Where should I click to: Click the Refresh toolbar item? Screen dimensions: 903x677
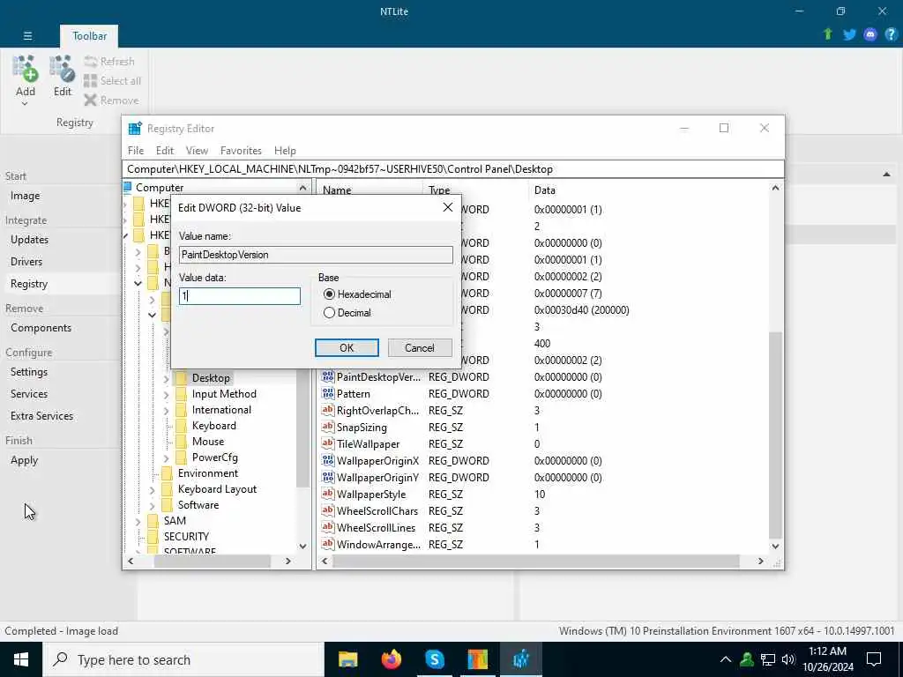coord(109,61)
